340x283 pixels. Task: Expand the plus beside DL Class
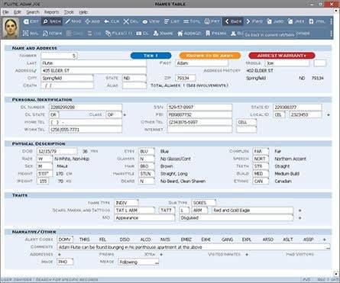point(125,115)
